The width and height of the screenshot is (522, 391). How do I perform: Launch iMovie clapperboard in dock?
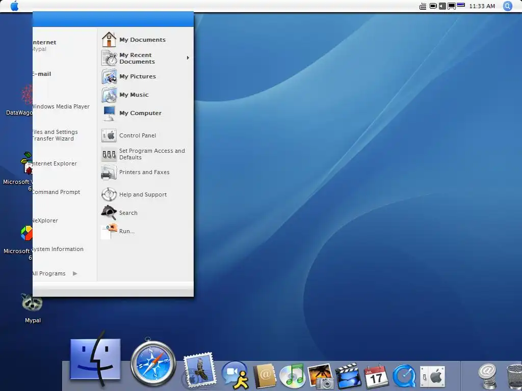click(x=348, y=376)
